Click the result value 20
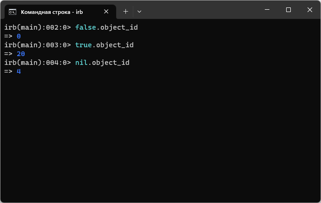Image resolution: width=321 pixels, height=203 pixels. (20, 54)
